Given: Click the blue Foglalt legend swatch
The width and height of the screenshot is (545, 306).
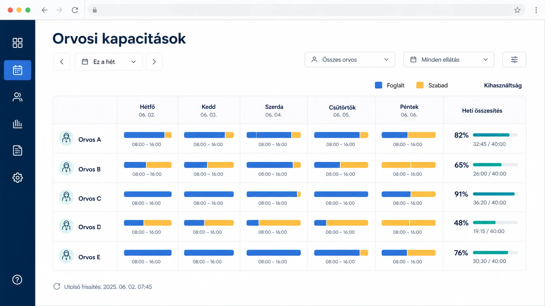Looking at the screenshot, I should click(378, 85).
